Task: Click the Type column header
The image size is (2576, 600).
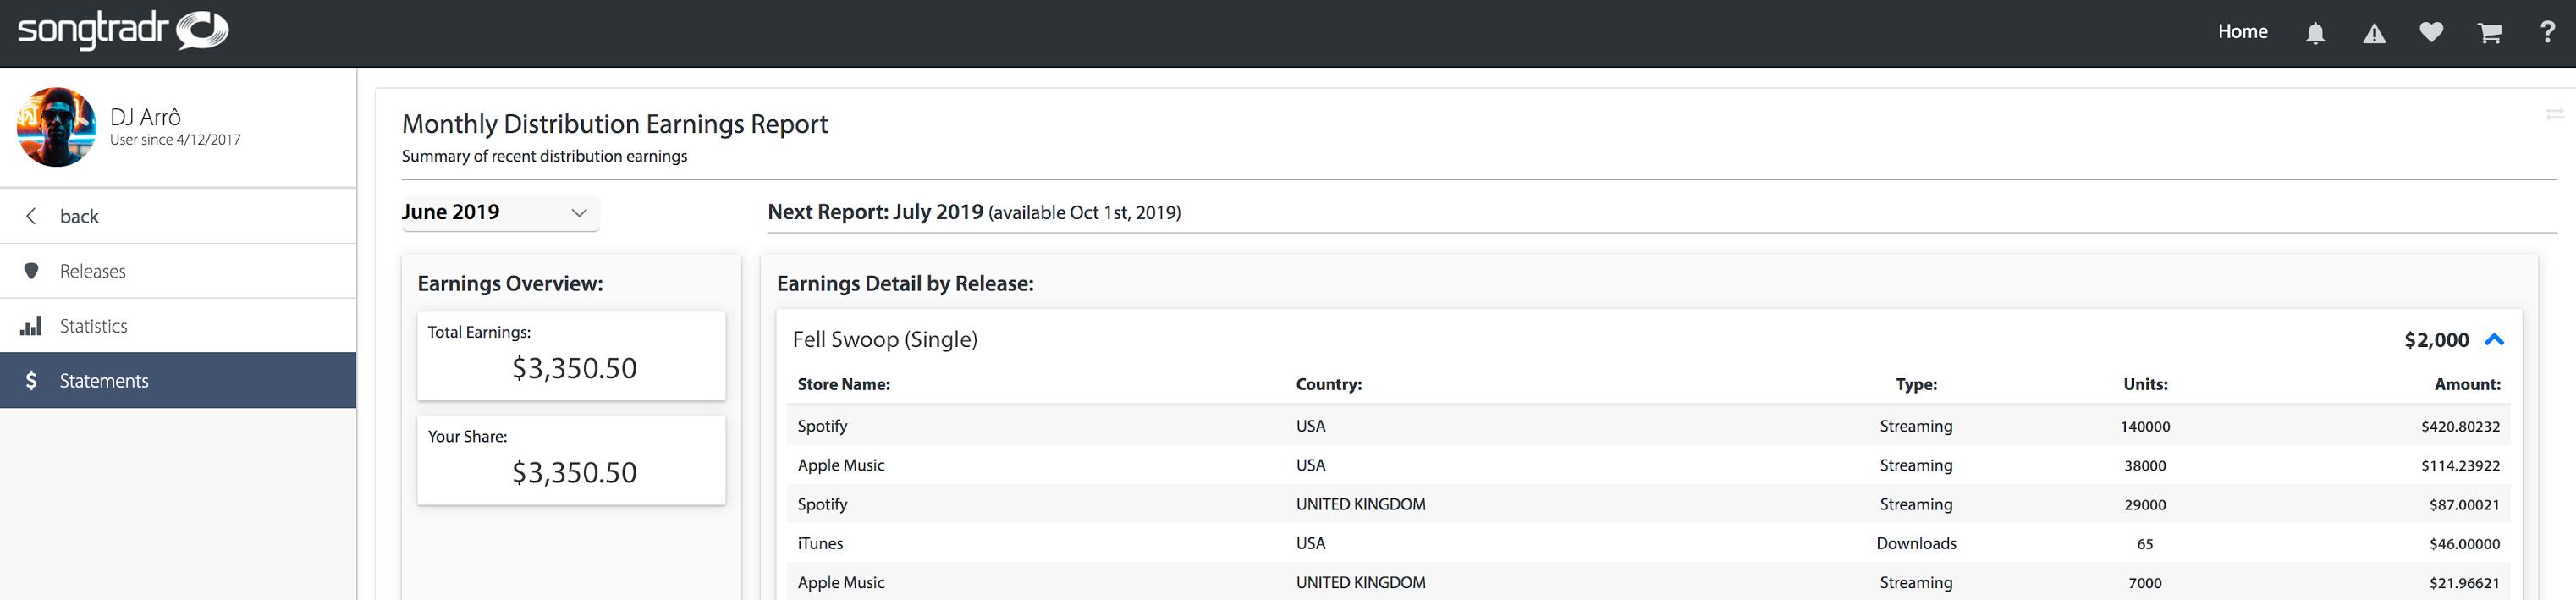Action: click(1916, 384)
